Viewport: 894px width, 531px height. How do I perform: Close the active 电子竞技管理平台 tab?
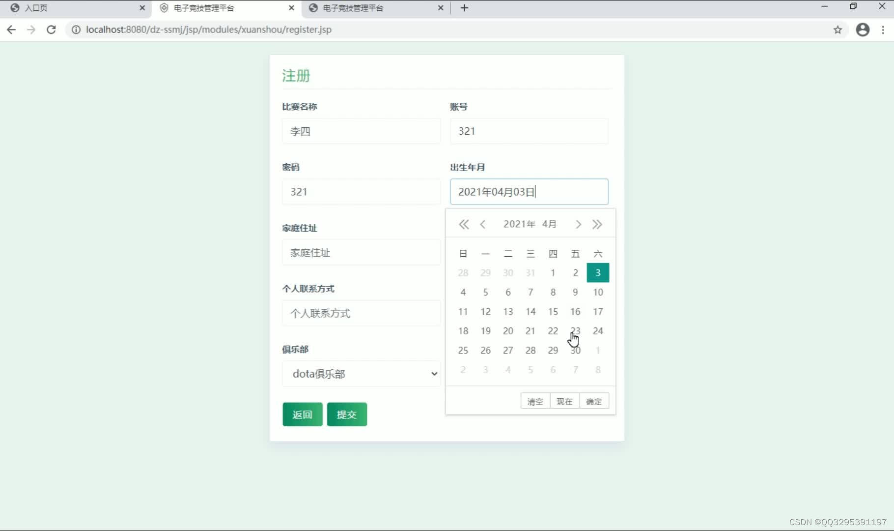(291, 8)
